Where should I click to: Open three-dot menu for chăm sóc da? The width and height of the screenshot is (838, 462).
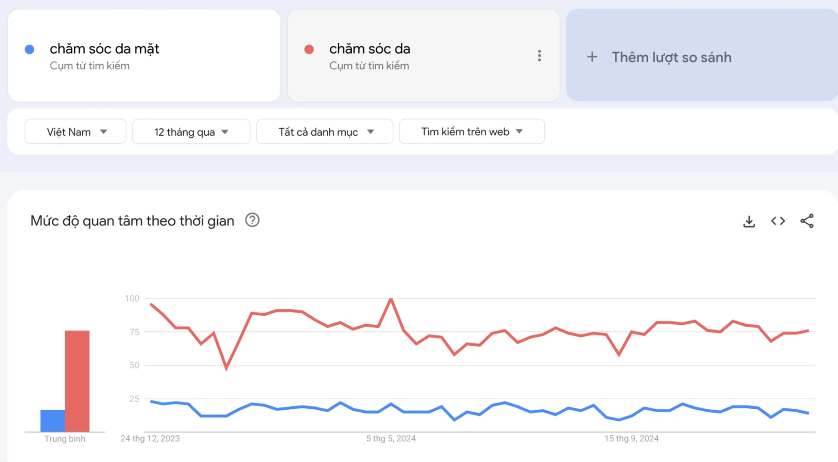[x=539, y=55]
